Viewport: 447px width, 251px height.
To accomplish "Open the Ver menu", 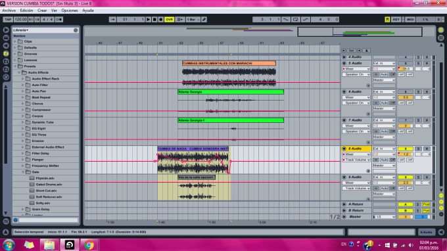I will click(x=54, y=11).
